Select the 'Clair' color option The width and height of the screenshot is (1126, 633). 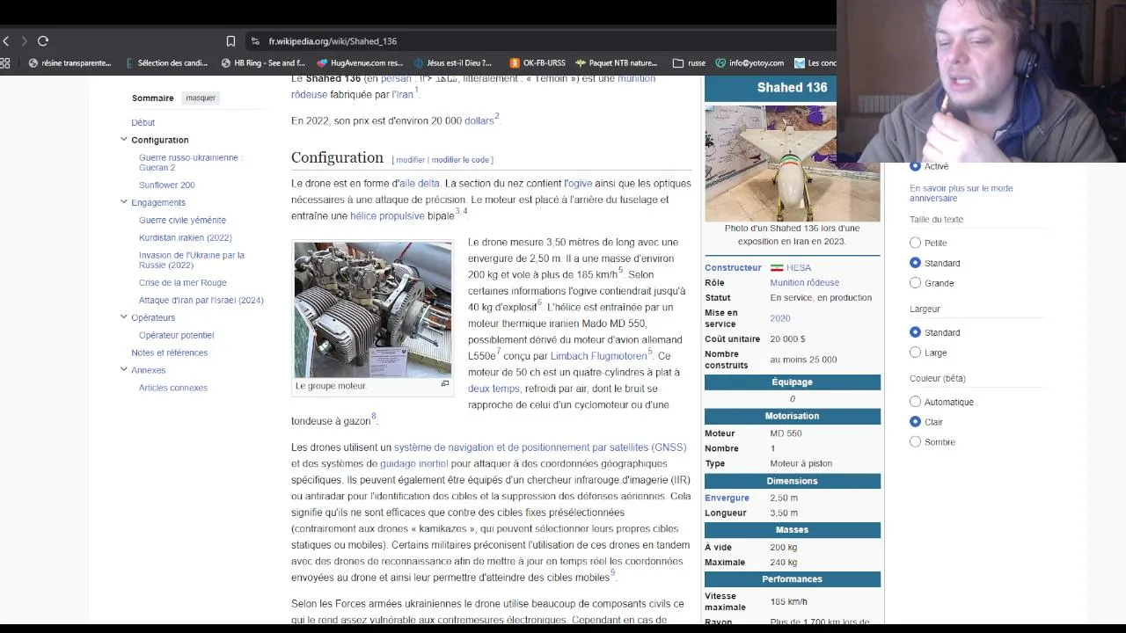coord(916,422)
